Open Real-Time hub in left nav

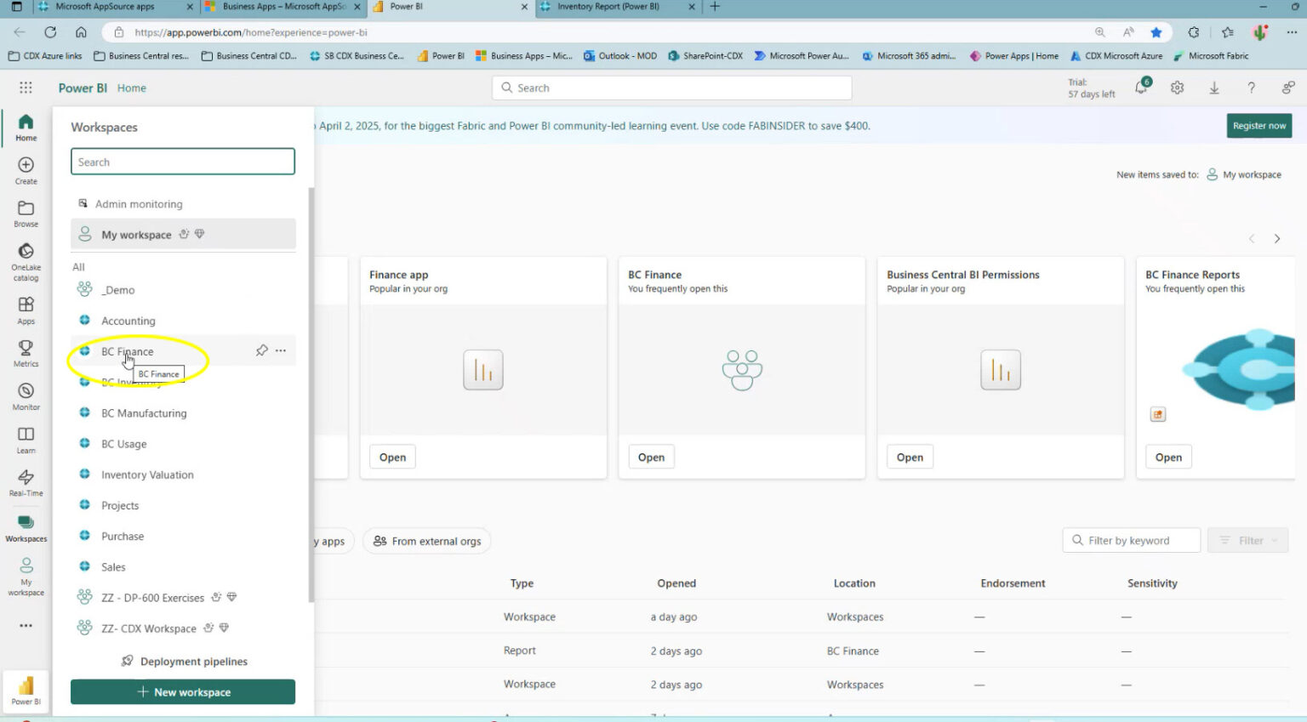coord(26,483)
